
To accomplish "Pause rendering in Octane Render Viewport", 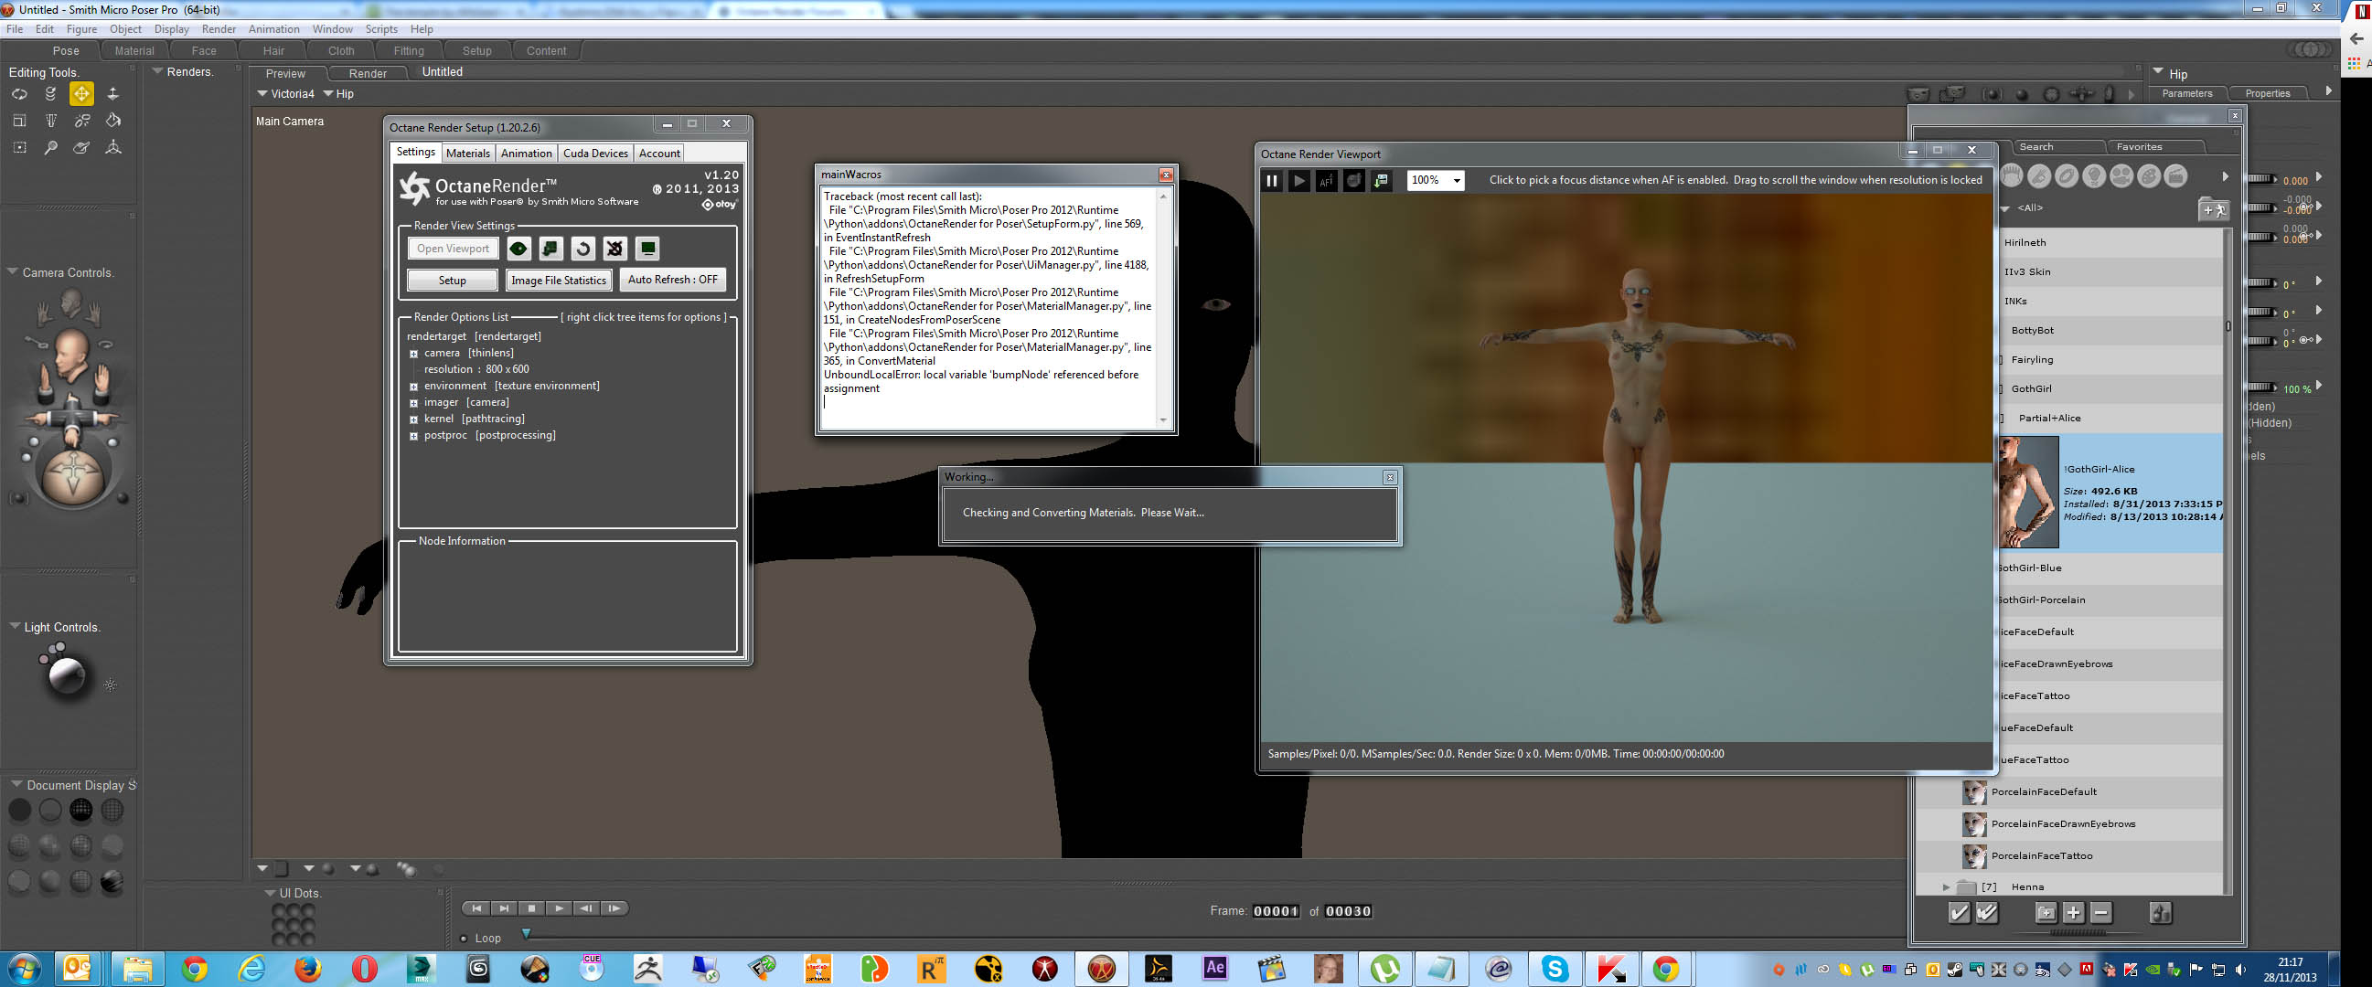I will pyautogui.click(x=1272, y=180).
